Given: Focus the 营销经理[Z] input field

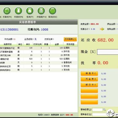Looking at the screenshot, I should (x=97, y=109).
